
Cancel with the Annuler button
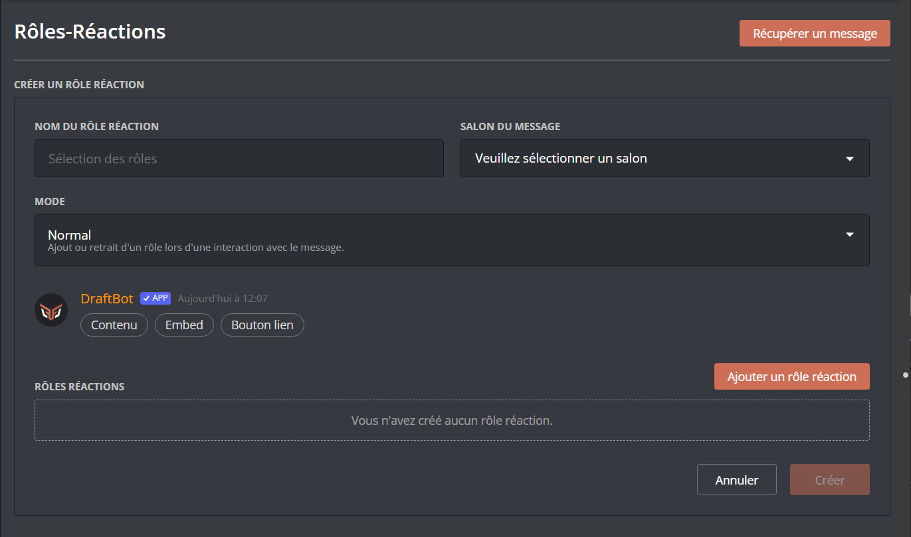tap(736, 480)
